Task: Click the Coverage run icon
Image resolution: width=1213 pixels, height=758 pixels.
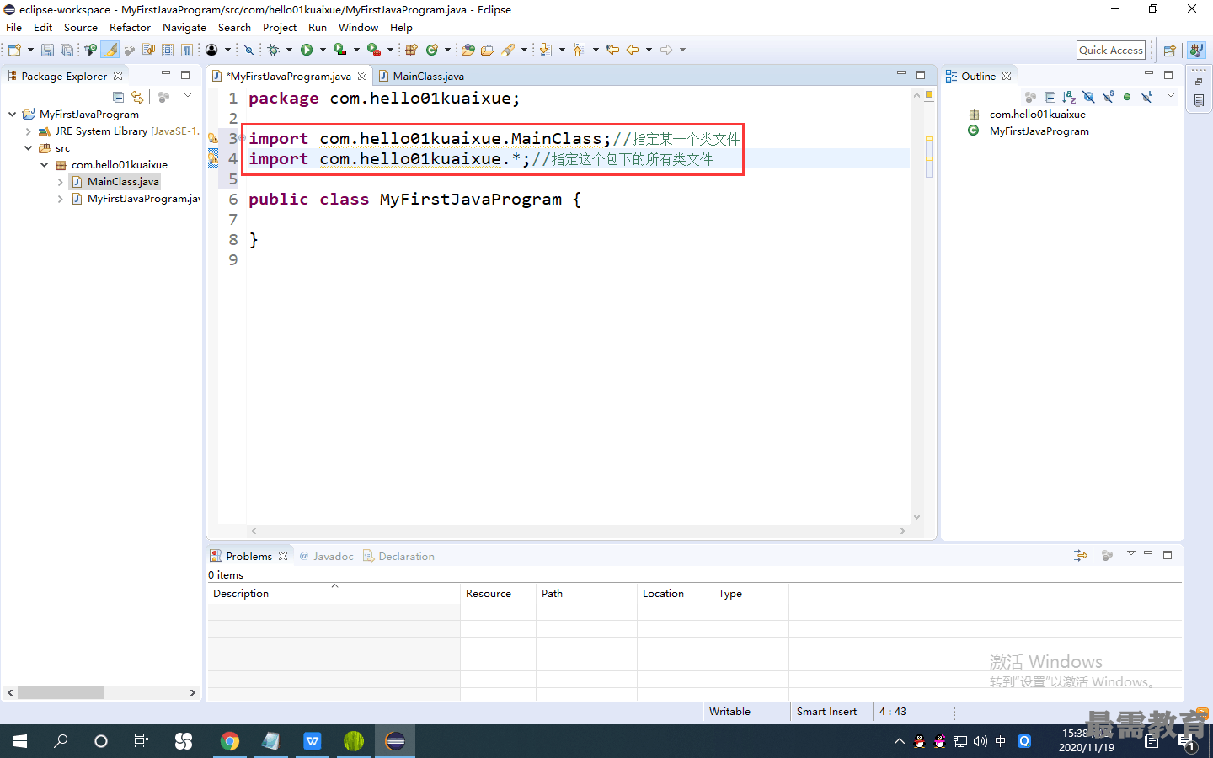Action: coord(339,50)
